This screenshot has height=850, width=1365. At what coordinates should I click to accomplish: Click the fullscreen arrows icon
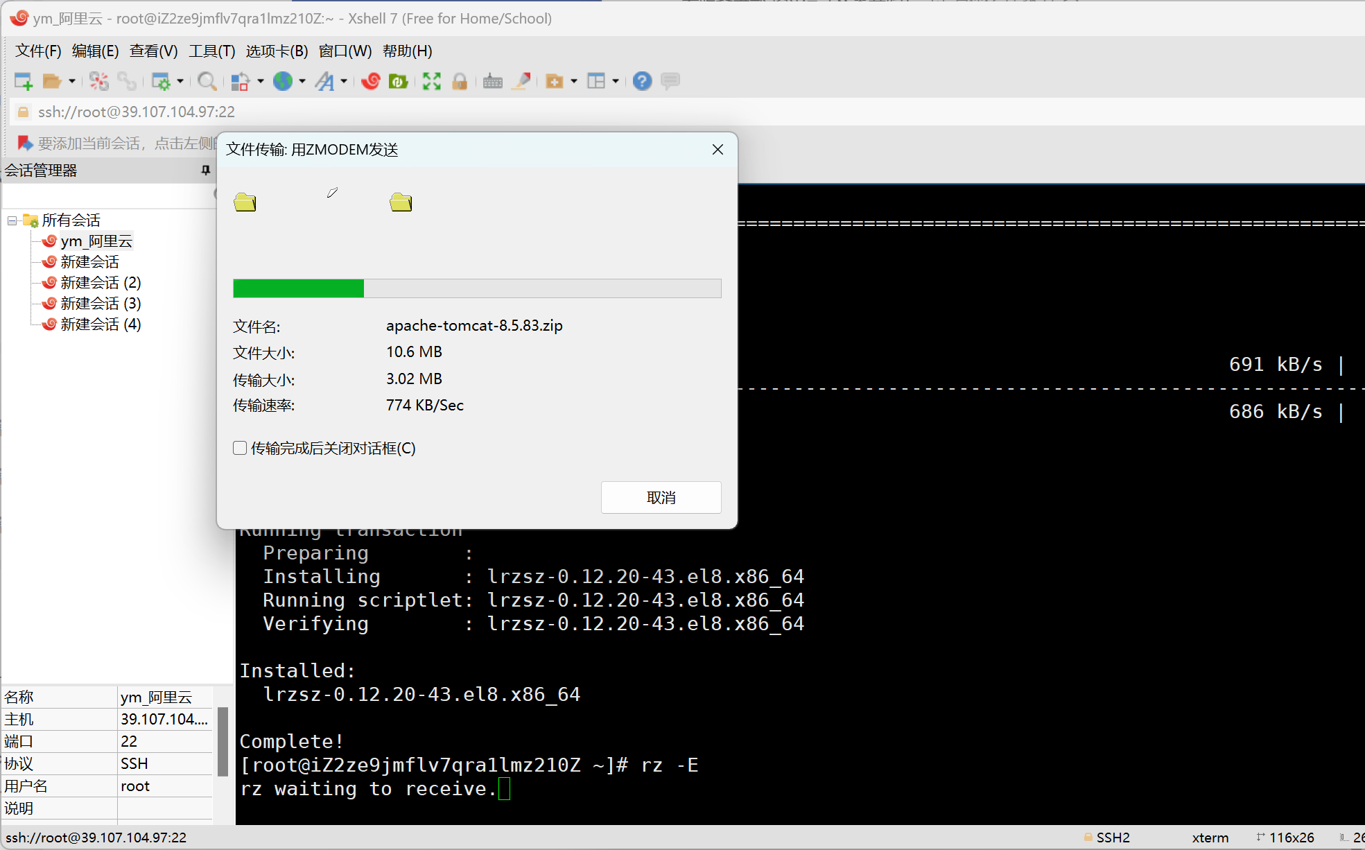pos(432,81)
